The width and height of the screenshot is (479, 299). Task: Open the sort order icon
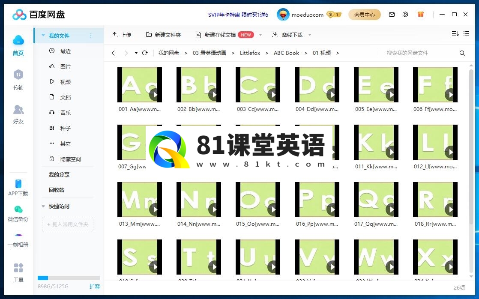click(x=455, y=34)
